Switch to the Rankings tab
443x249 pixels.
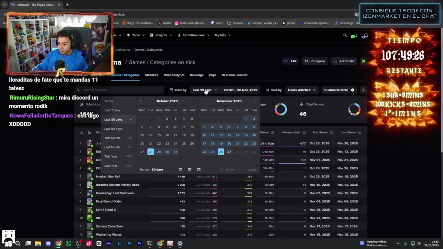(x=197, y=75)
